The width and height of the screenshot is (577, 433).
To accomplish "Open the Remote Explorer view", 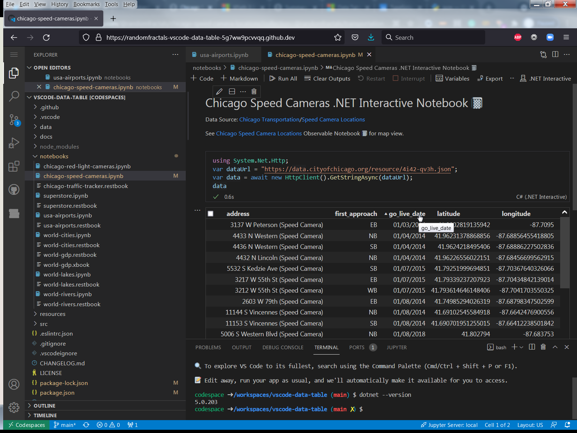I will [14, 213].
